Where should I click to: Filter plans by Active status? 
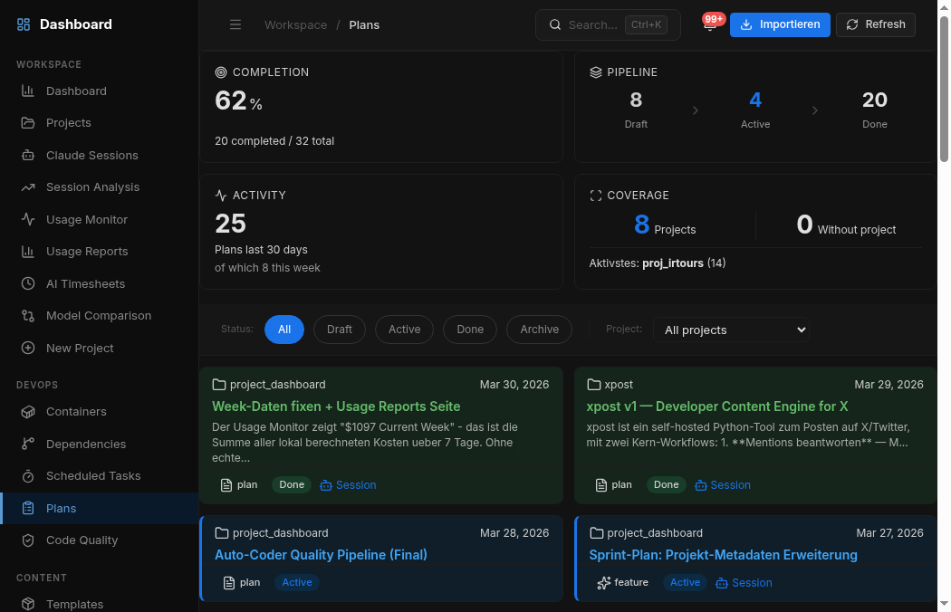(x=404, y=330)
